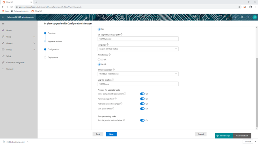Bookmark this page with star icon

(239, 7)
